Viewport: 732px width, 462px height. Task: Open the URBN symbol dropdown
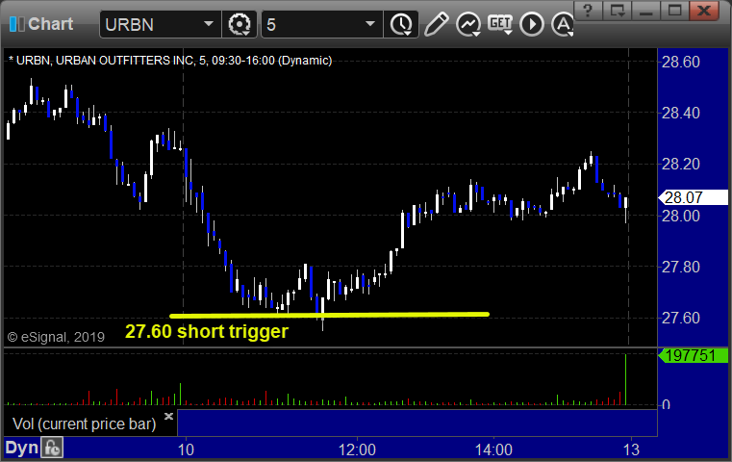click(208, 24)
